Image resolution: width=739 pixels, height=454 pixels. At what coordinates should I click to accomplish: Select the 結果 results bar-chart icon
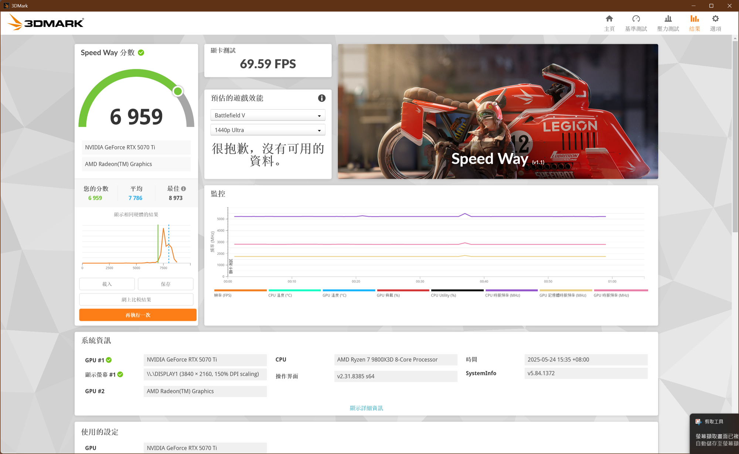[695, 19]
